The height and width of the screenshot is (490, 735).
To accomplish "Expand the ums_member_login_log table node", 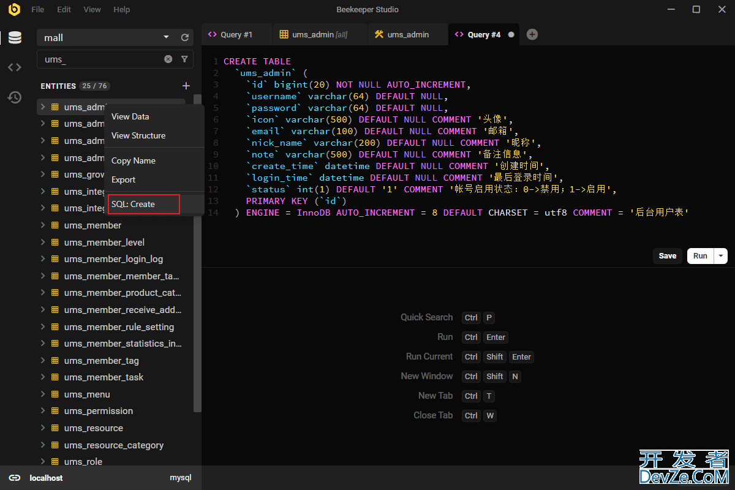I will (x=43, y=259).
